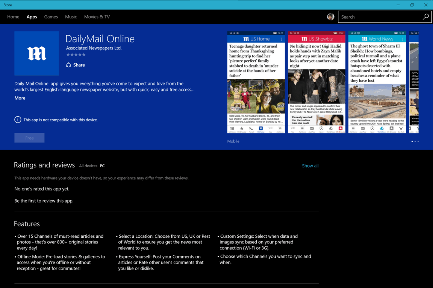The height and width of the screenshot is (288, 433).
Task: Show all ratings and reviews
Action: coord(310,166)
